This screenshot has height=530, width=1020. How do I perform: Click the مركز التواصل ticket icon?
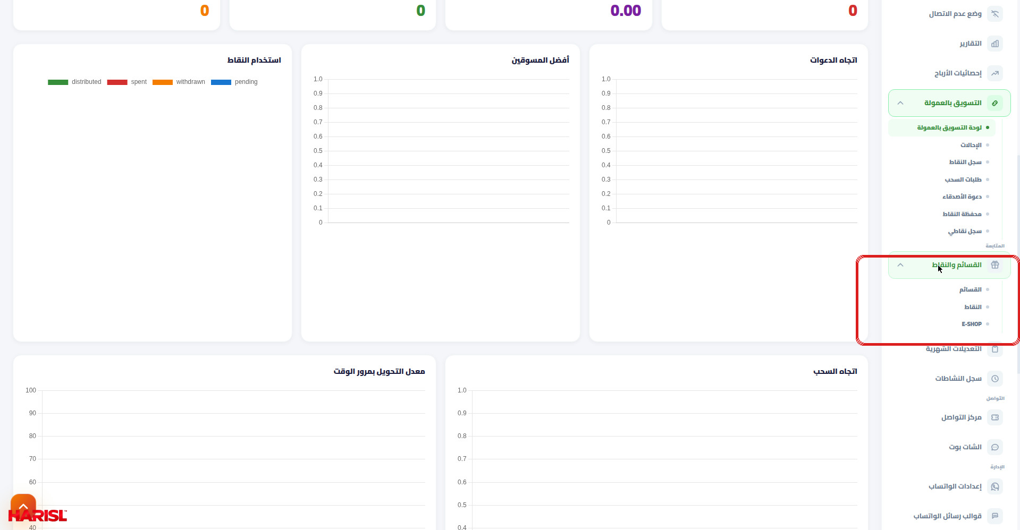(x=995, y=417)
